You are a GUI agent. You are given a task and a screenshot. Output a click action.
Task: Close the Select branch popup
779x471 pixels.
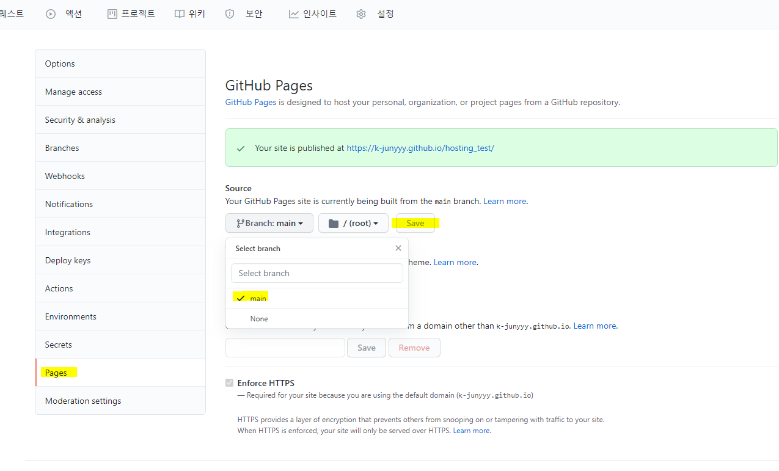click(398, 248)
